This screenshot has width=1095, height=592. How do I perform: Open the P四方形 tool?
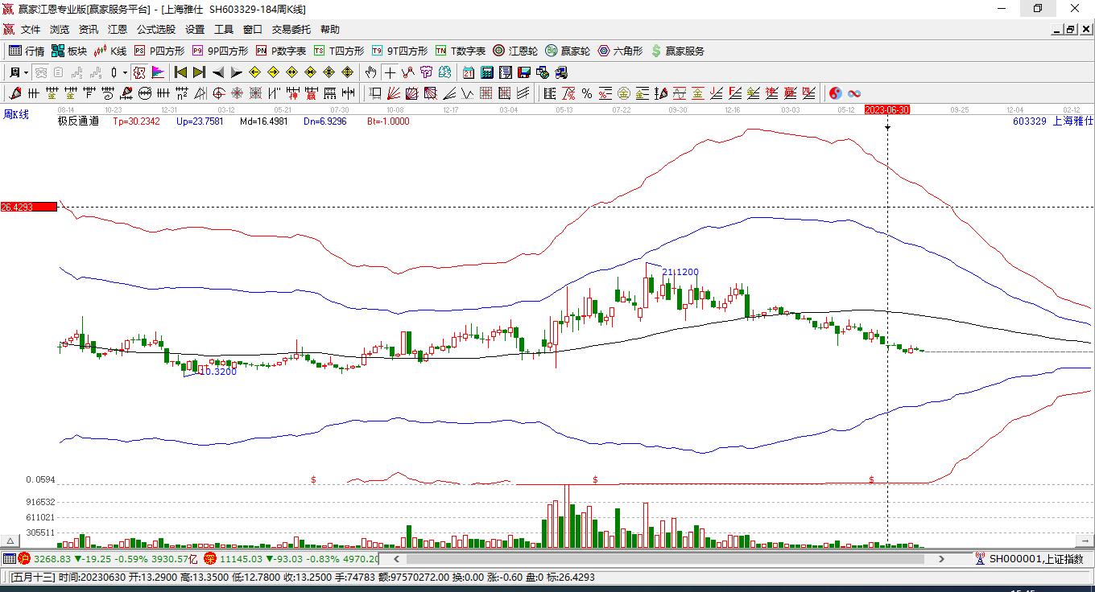pyautogui.click(x=159, y=51)
